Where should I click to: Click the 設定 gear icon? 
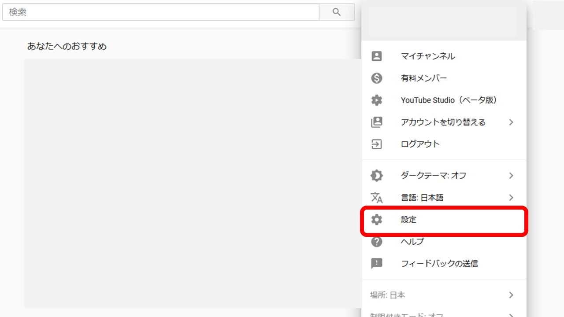pyautogui.click(x=377, y=220)
